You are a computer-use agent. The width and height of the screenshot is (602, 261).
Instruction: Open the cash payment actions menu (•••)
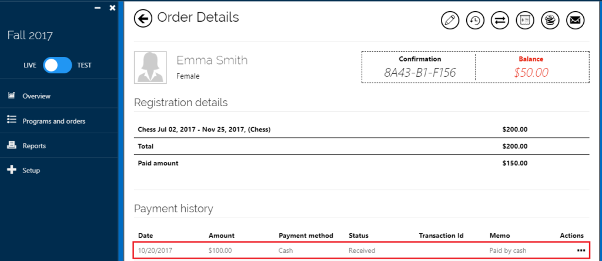pyautogui.click(x=580, y=250)
